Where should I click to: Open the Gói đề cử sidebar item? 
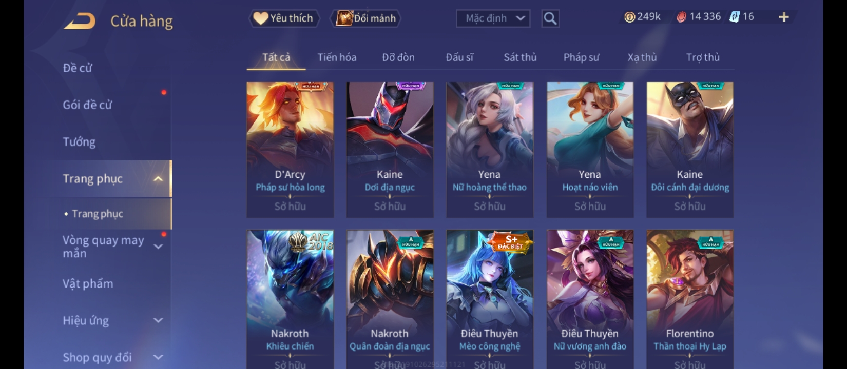tap(87, 105)
